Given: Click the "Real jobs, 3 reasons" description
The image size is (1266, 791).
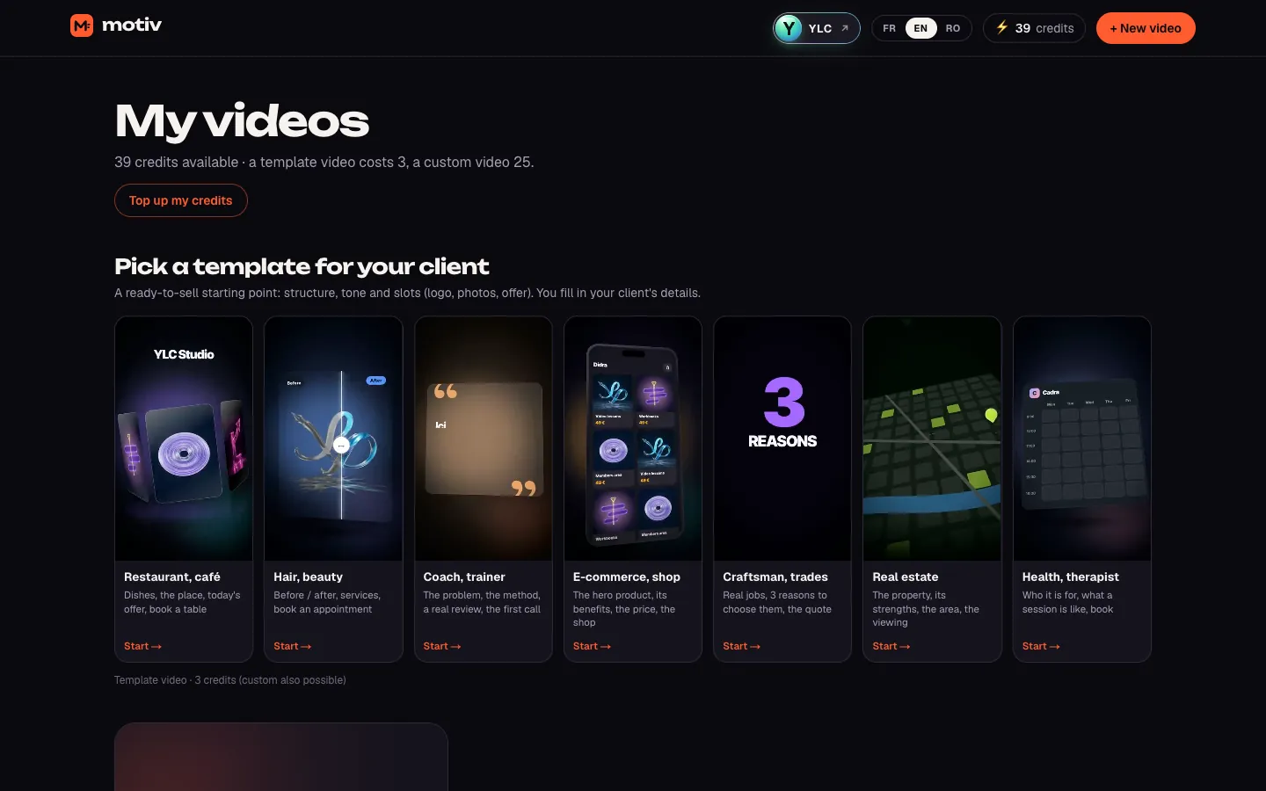Looking at the screenshot, I should (777, 602).
